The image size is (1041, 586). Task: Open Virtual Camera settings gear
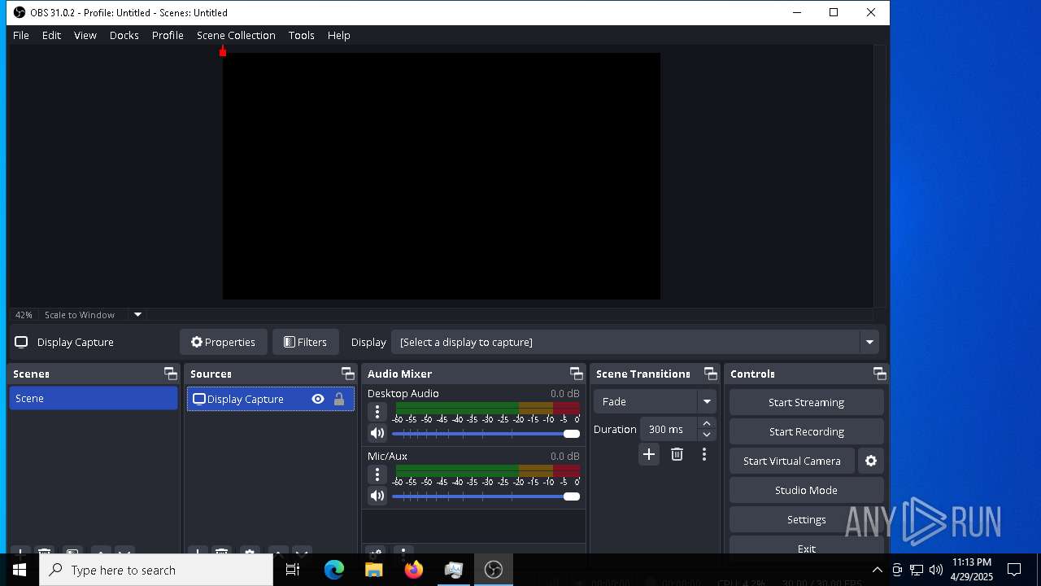(x=871, y=461)
